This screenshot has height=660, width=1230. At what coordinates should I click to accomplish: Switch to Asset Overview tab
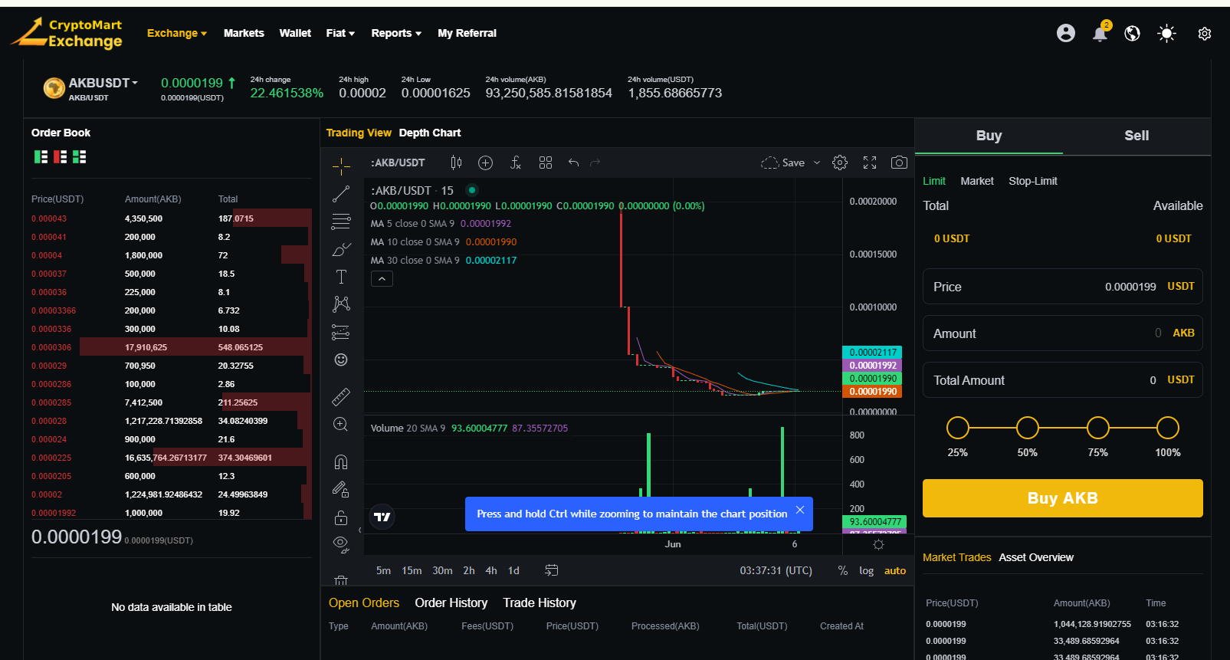[1036, 557]
